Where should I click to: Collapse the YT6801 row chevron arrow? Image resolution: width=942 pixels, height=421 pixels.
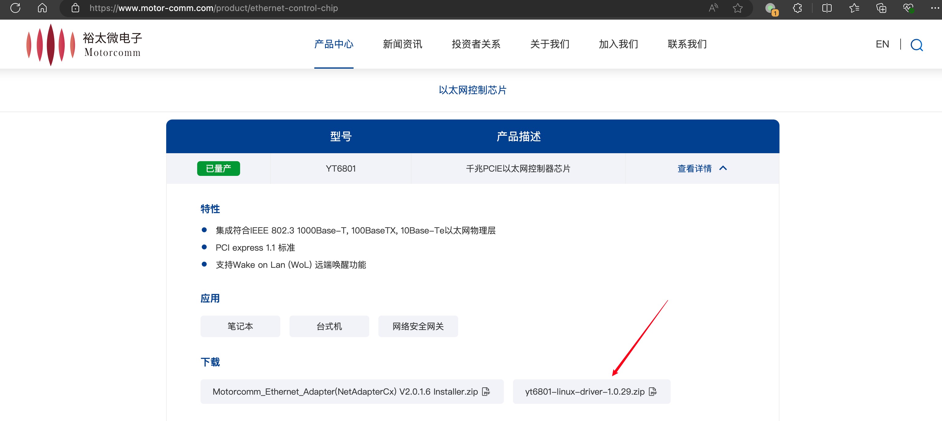723,168
